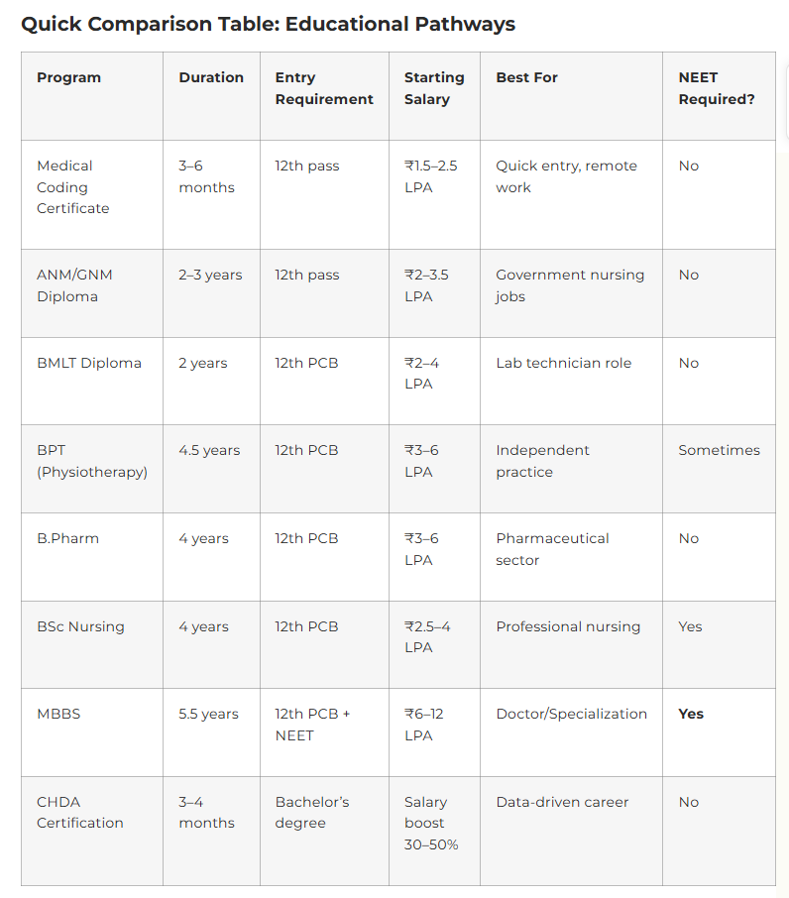Viewport: 789px width, 898px height.
Task: Select the 'BMLT Diploma' cell
Action: pos(89,363)
